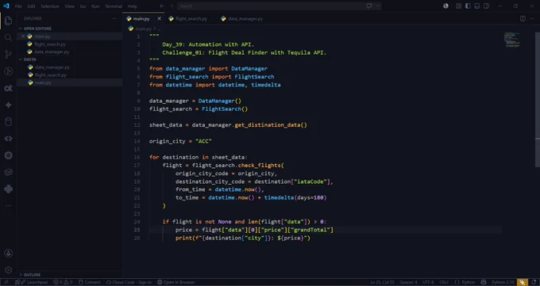Click the Ln 25, Col 55 indicator

coord(382,282)
